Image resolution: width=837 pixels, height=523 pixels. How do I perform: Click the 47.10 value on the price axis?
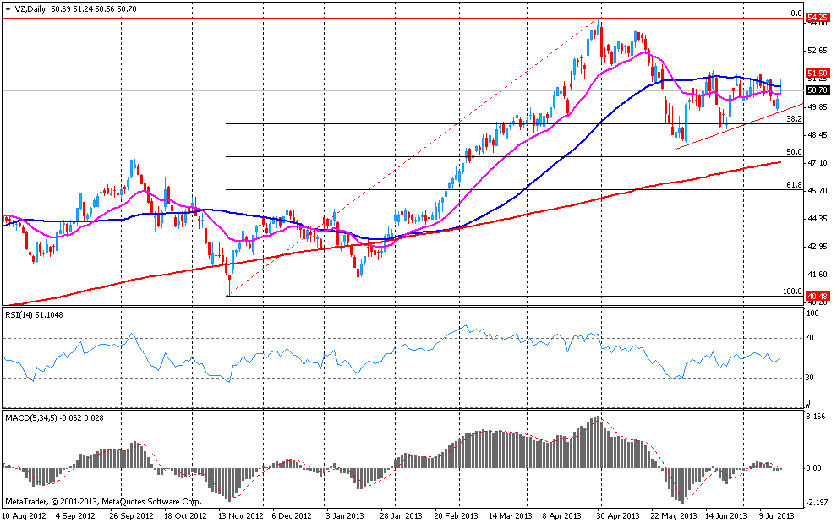pyautogui.click(x=818, y=163)
